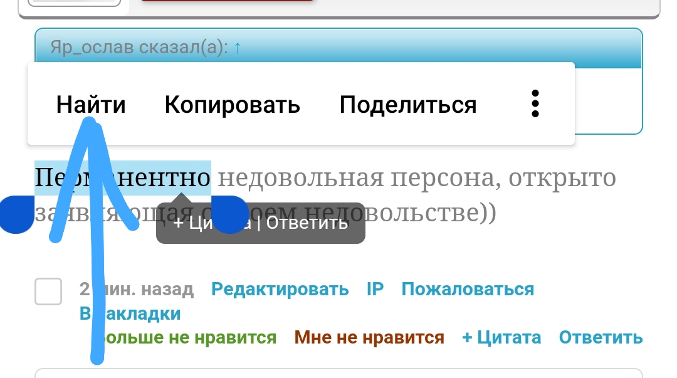
Task: Tap the Яр_ослав сказал(а) quote header
Action: (139, 48)
